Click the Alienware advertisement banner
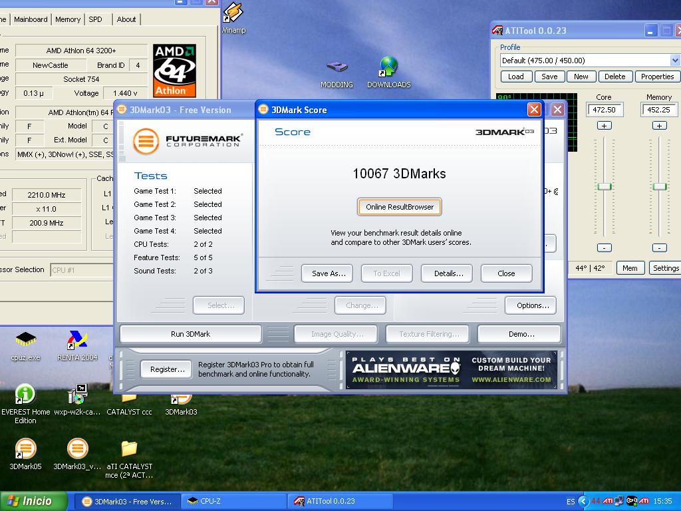 [452, 370]
